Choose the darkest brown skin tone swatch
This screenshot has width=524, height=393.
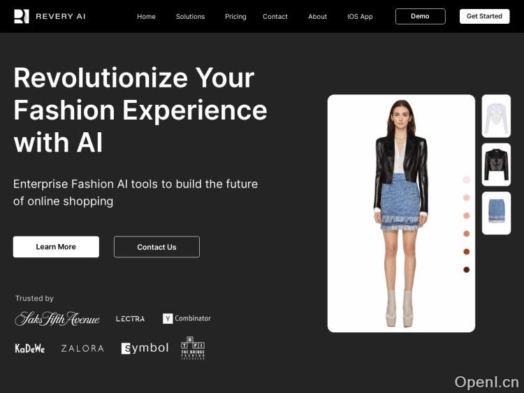click(x=467, y=270)
